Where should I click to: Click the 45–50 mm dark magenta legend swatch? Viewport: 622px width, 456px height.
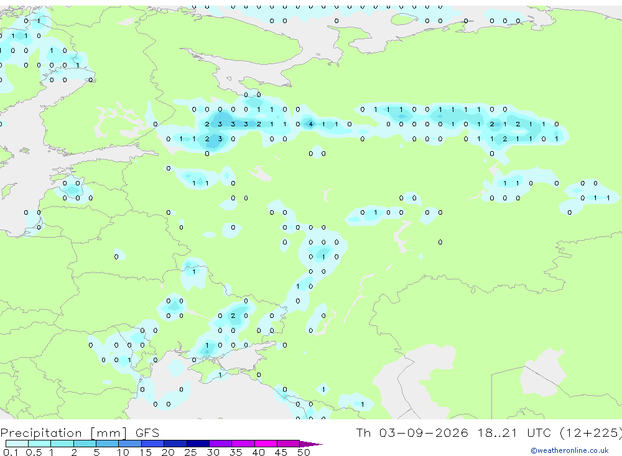[x=288, y=444]
